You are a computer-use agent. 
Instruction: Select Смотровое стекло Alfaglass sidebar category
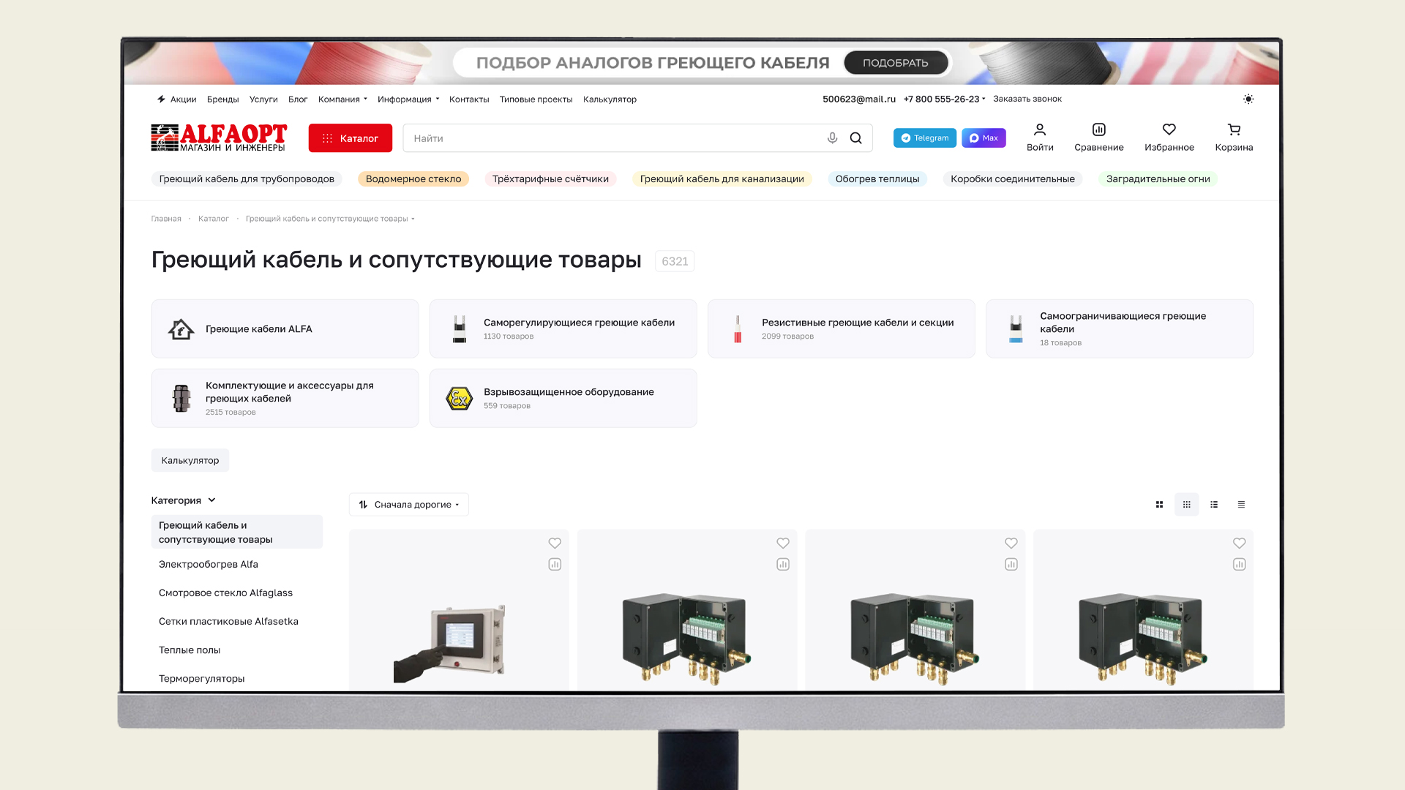coord(225,593)
